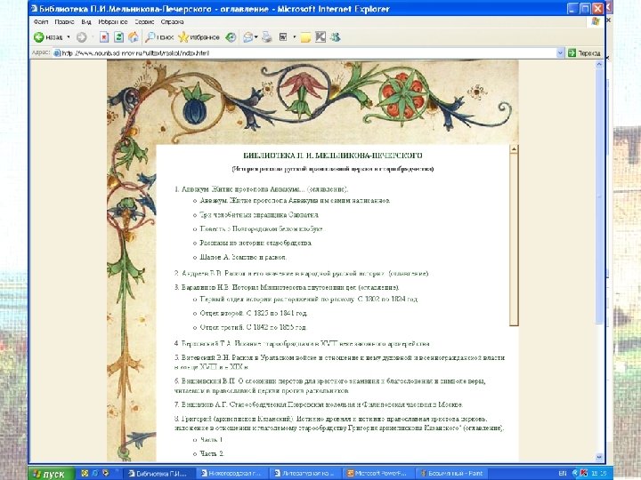This screenshot has height=480, width=641.
Task: Switch to Microsoft PowerPoint taskbar button
Action: click(x=377, y=474)
